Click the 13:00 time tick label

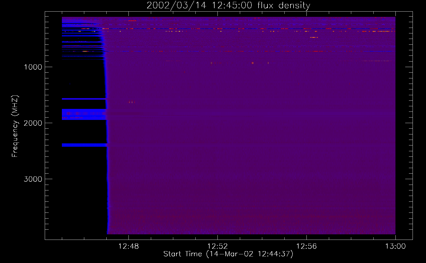tap(395, 246)
